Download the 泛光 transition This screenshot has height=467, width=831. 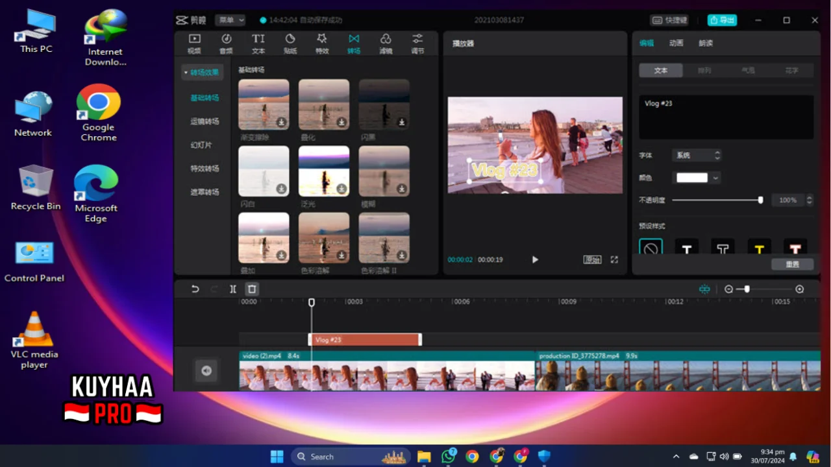[341, 189]
